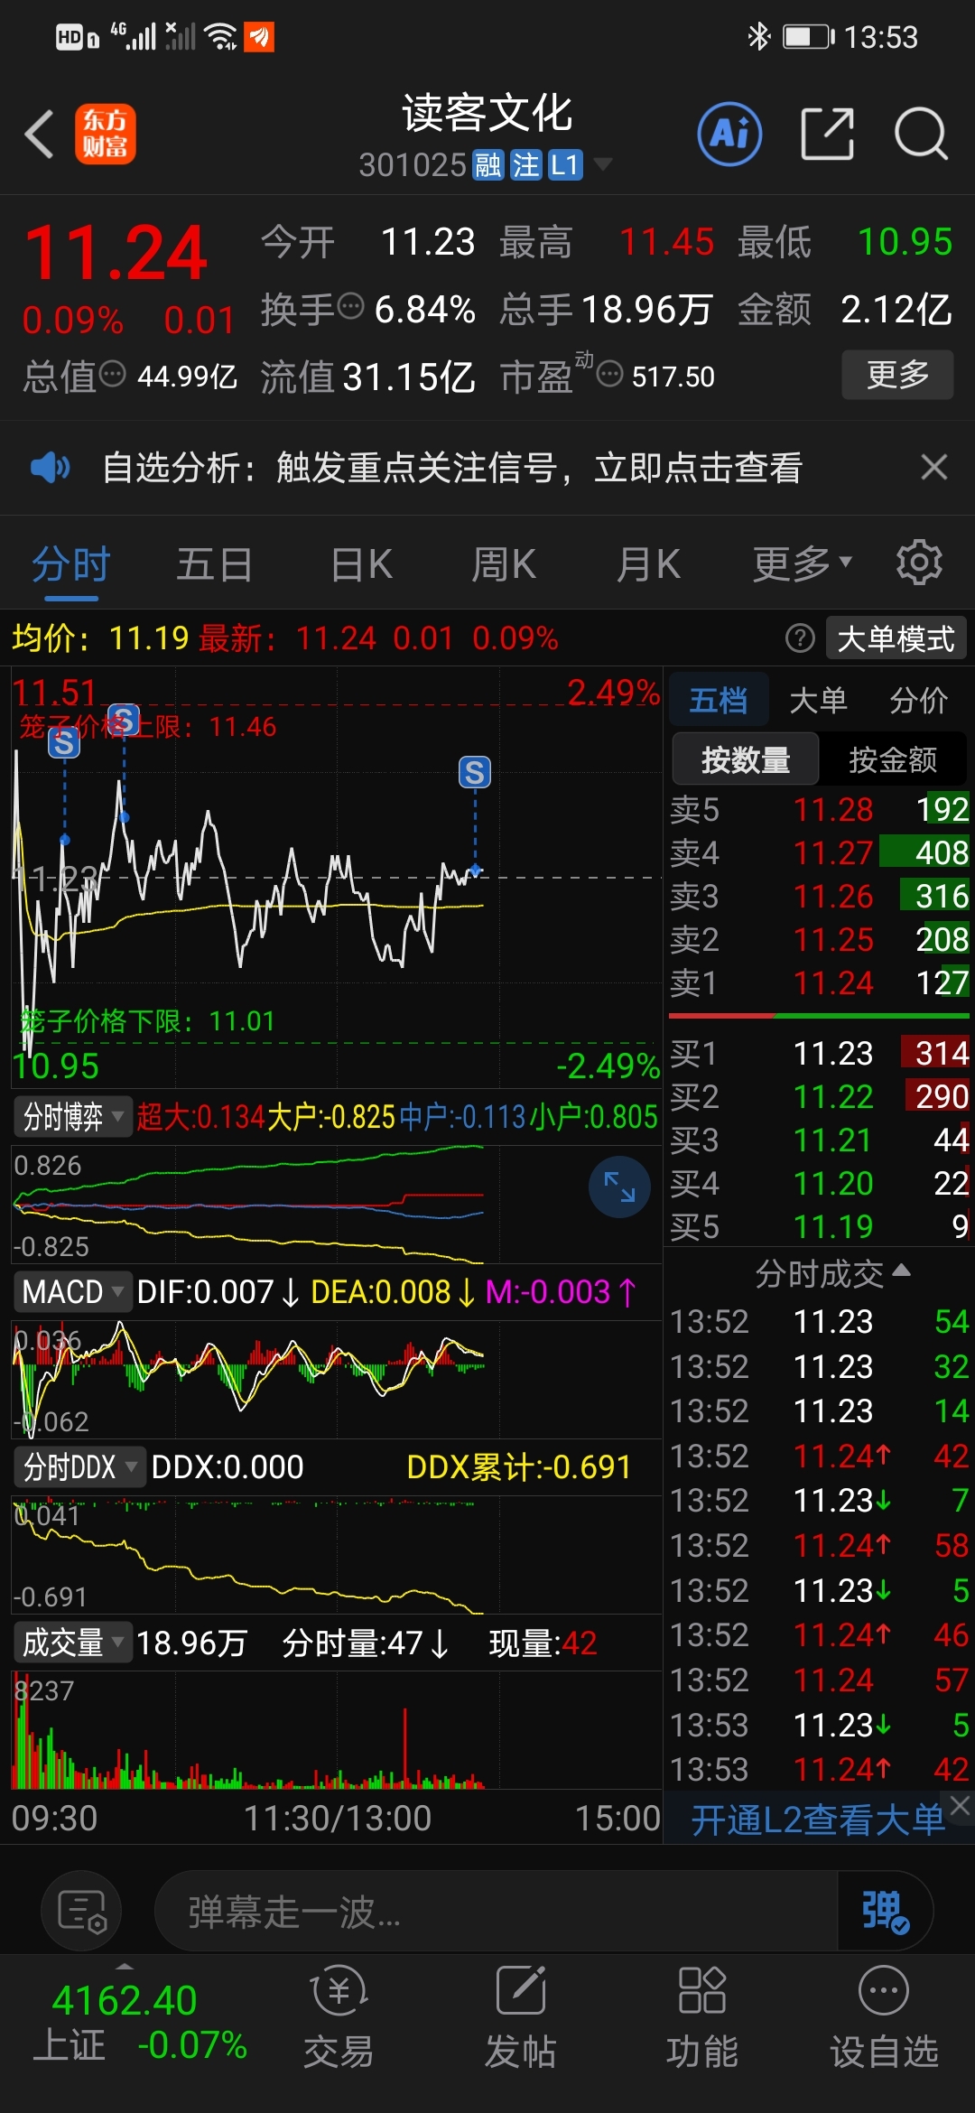975x2113 pixels.
Task: Switch to the 分时 tab
Action: pyautogui.click(x=70, y=565)
